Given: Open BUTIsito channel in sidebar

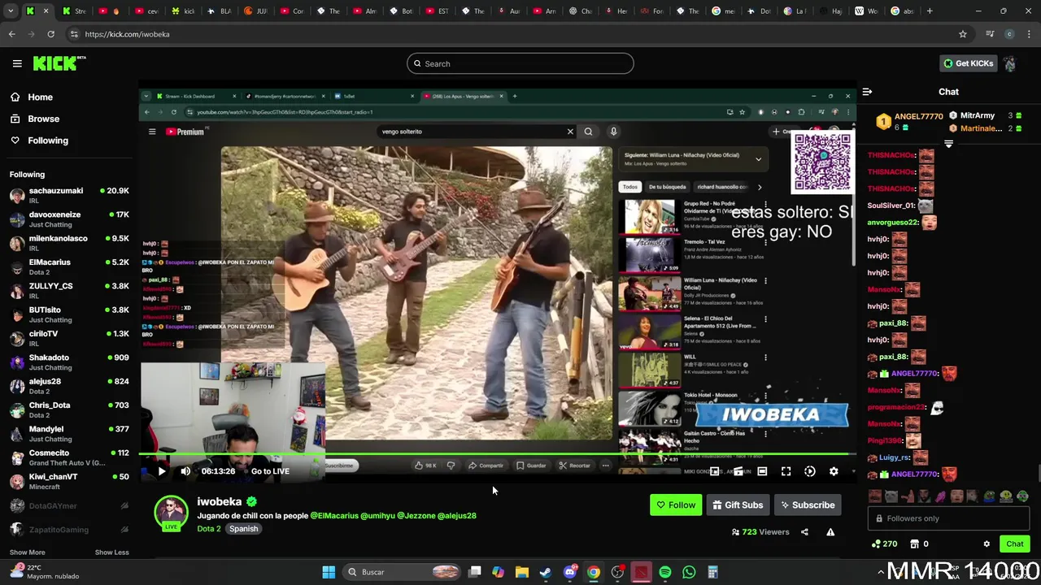Looking at the screenshot, I should (69, 314).
